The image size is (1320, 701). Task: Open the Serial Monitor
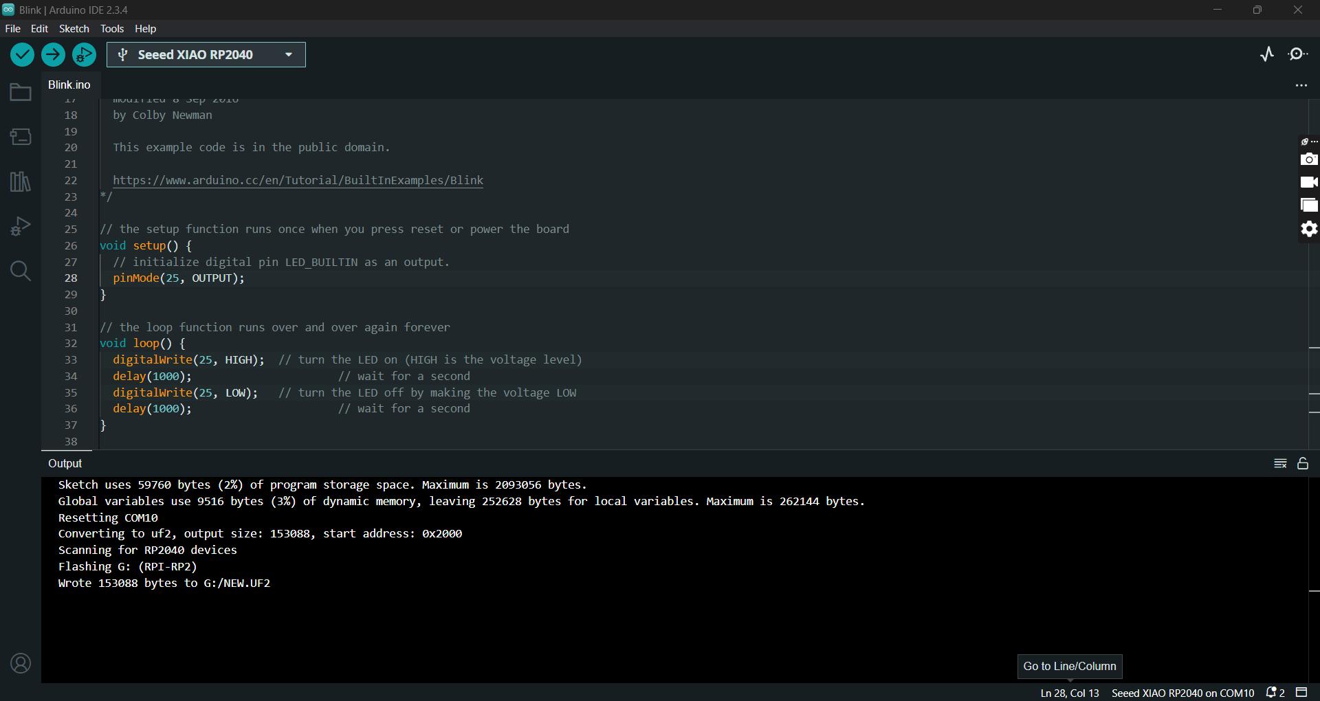(1298, 54)
